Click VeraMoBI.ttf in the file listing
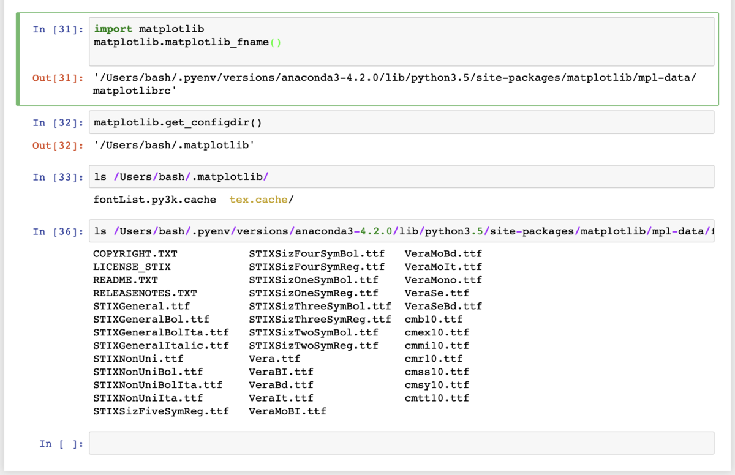 [x=287, y=411]
